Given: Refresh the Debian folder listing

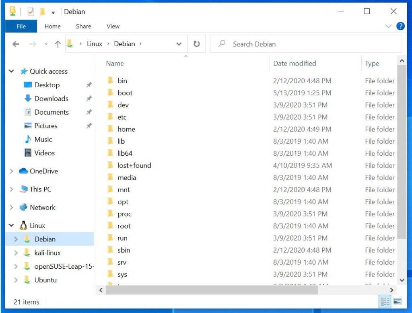Looking at the screenshot, I should point(196,44).
